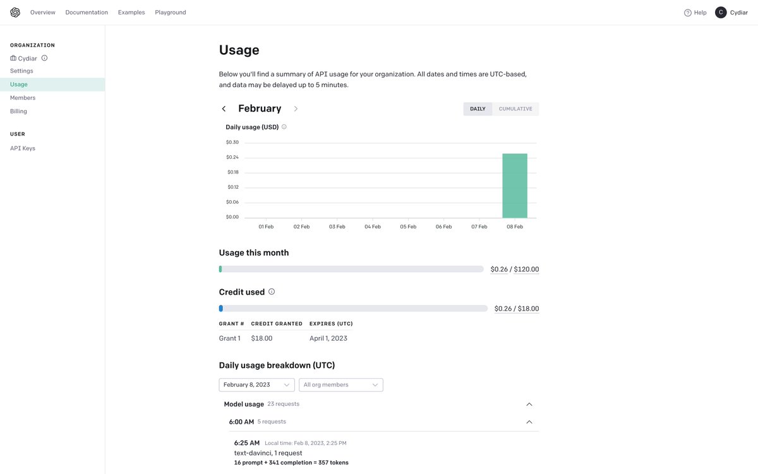The image size is (758, 474).
Task: Switch chart to Daily view
Action: coord(478,109)
